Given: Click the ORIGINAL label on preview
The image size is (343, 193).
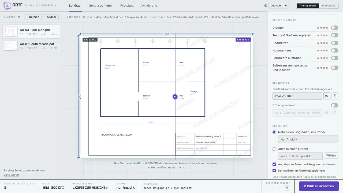Looking at the screenshot, I should (90, 40).
